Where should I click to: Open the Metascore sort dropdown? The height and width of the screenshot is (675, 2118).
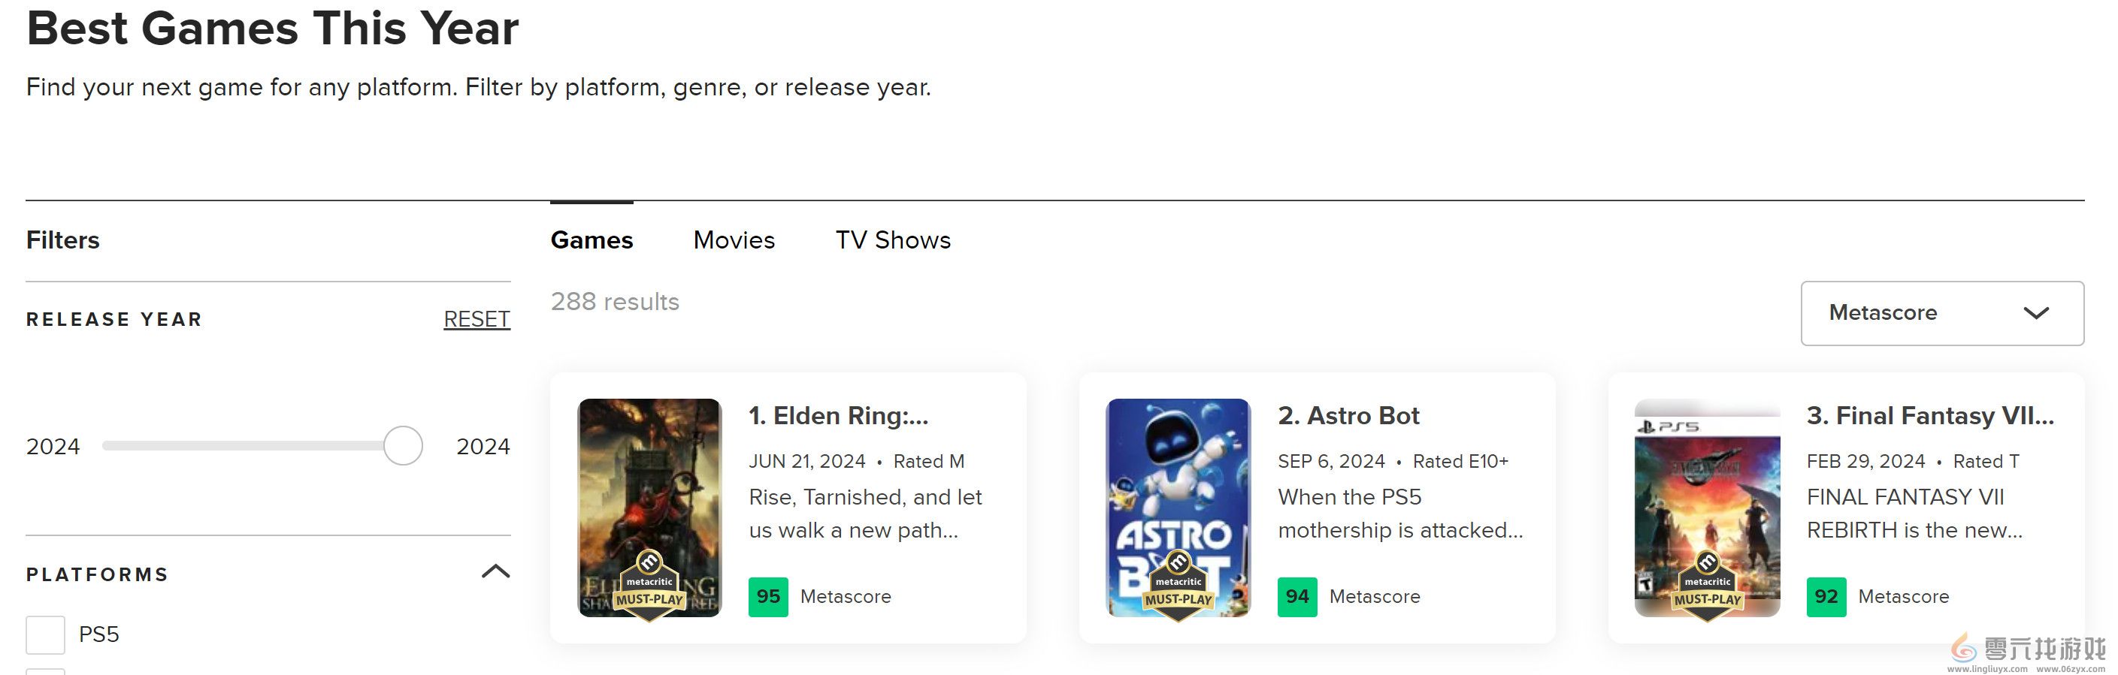click(x=1941, y=314)
